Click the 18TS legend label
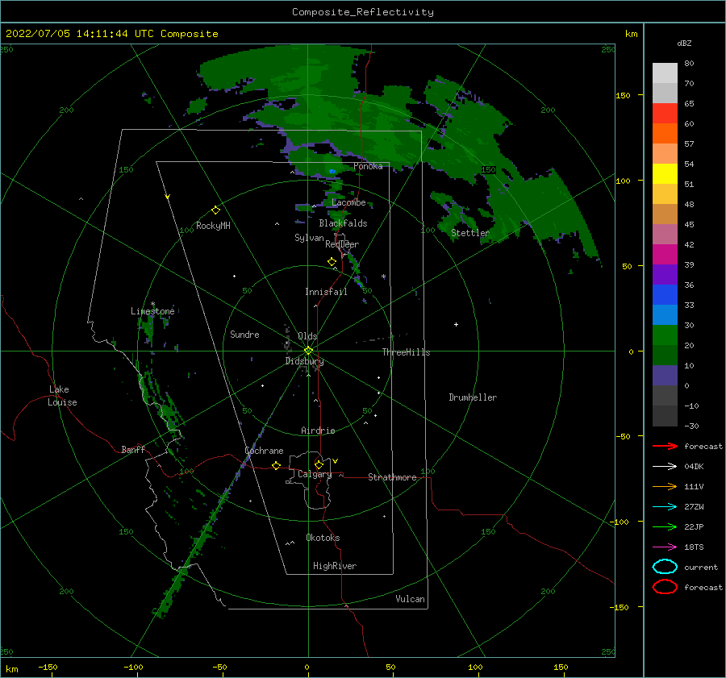 (694, 547)
